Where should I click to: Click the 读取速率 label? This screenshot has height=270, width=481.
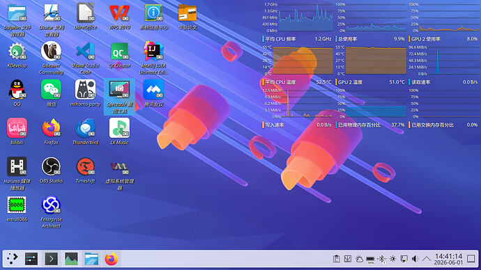(x=420, y=82)
